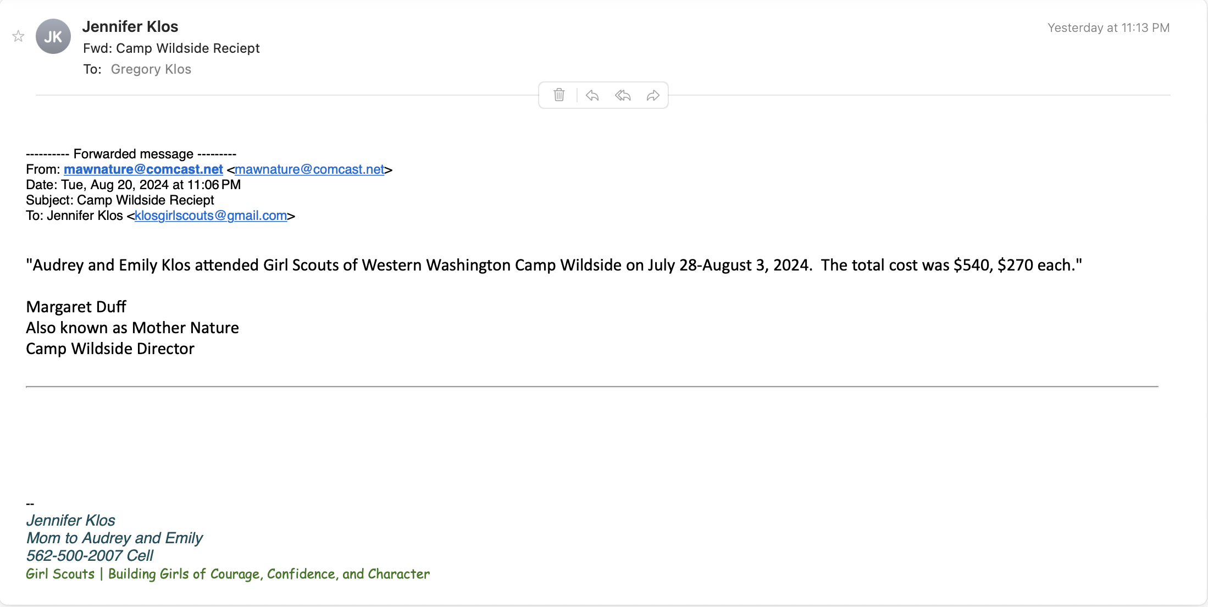Viewport: 1208px width, 607px height.
Task: Click the JK sender avatar
Action: pyautogui.click(x=53, y=36)
